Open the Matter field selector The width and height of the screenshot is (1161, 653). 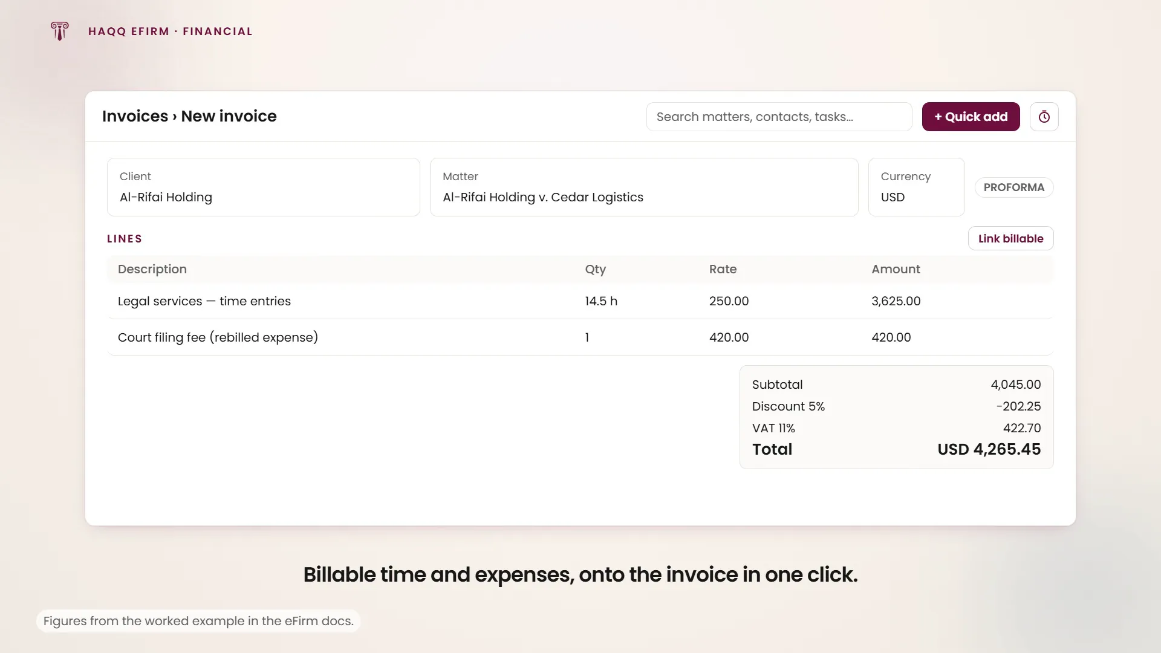click(643, 187)
